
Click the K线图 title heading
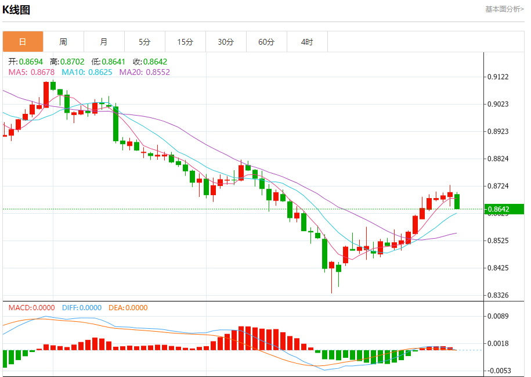16,10
